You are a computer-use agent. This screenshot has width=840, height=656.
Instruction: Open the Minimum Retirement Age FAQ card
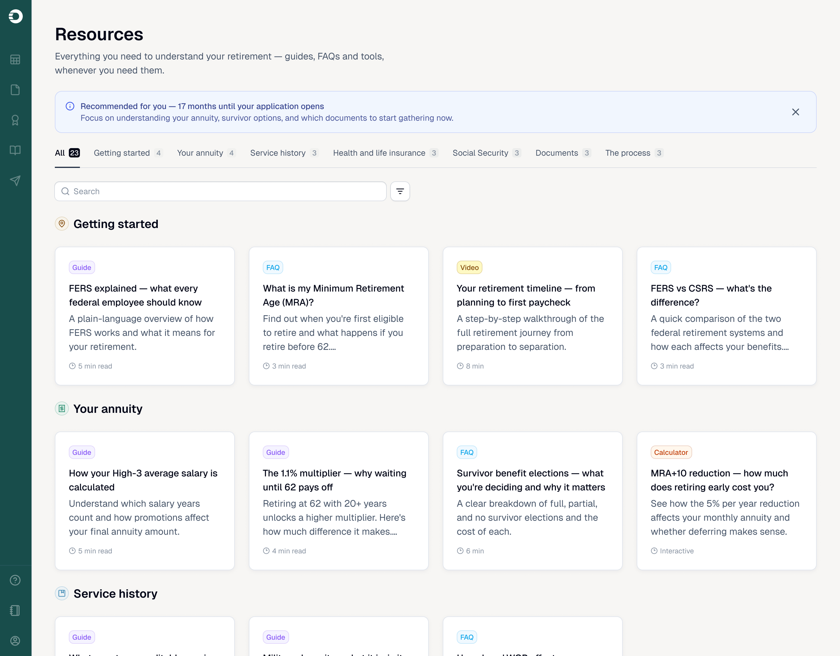tap(338, 316)
